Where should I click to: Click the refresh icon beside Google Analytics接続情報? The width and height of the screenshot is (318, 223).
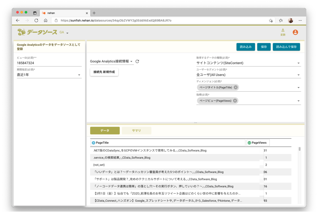[x=137, y=61]
